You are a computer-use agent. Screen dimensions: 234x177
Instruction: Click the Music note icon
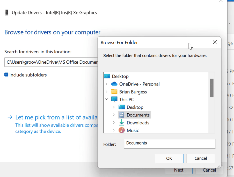click(121, 130)
